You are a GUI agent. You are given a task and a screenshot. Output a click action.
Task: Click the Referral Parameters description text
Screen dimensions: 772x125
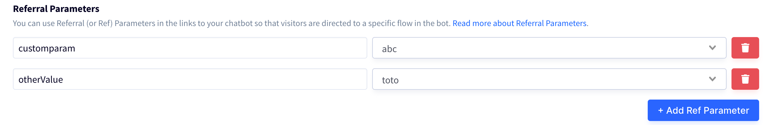tap(232, 23)
